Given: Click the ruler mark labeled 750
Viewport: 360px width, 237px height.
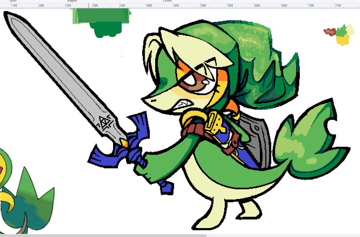Looking at the screenshot, I should click(338, 5).
